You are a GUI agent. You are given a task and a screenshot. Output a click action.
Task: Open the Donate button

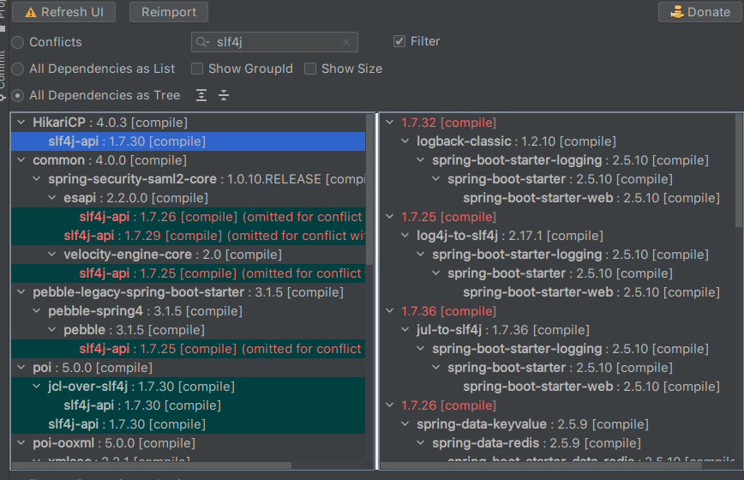coord(700,12)
